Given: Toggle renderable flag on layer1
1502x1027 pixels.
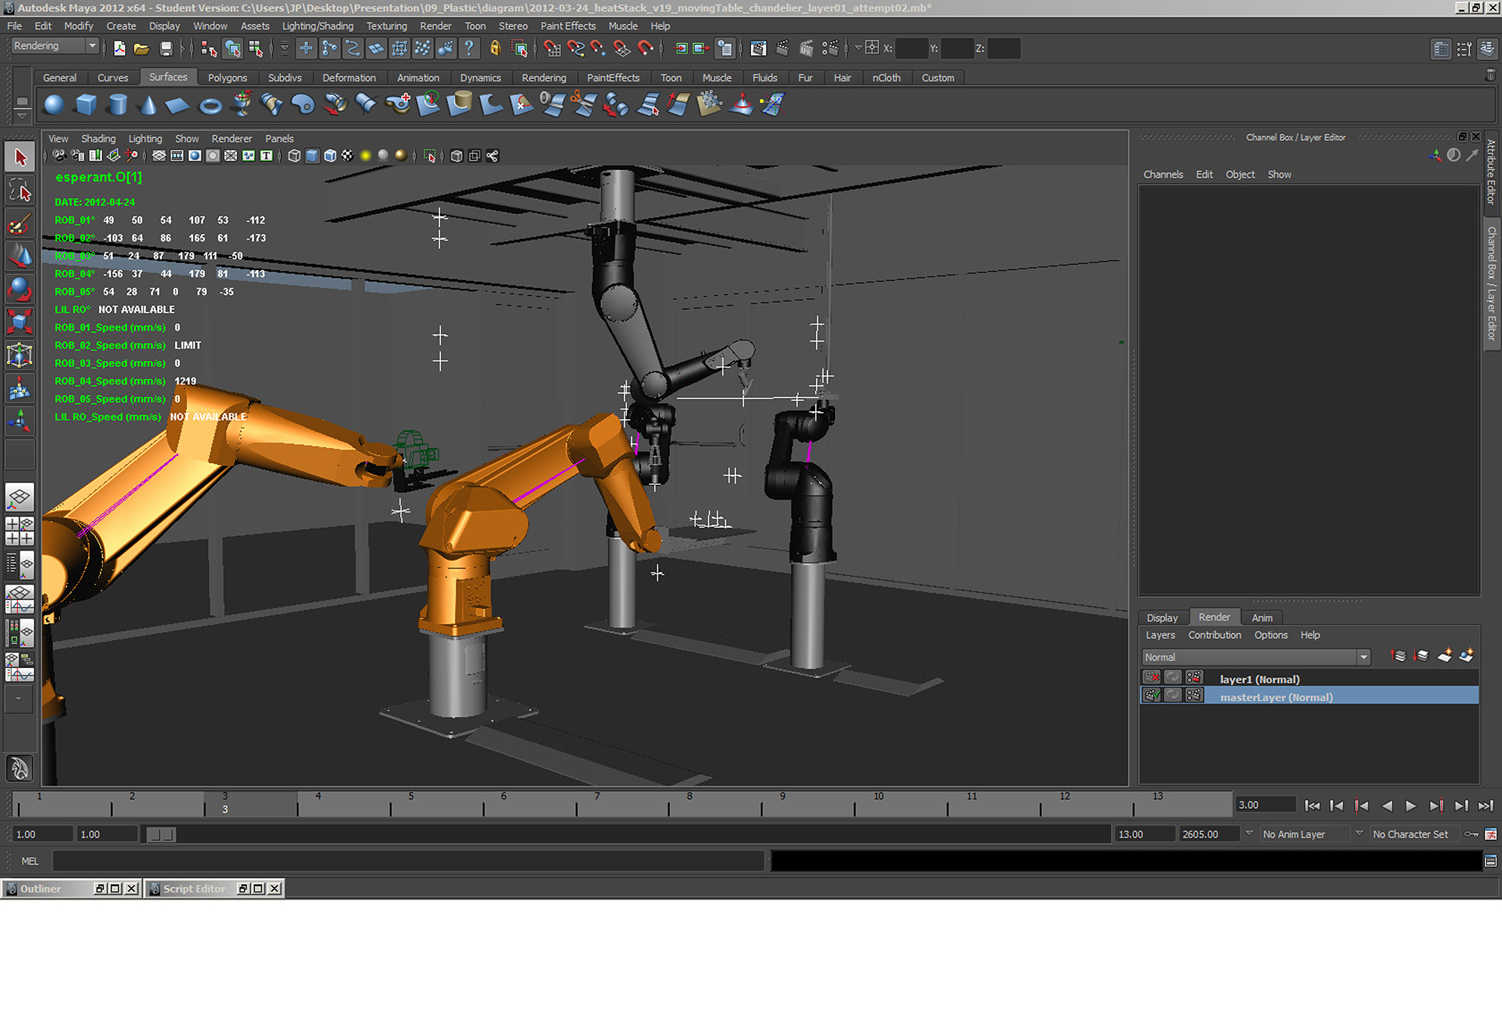Looking at the screenshot, I should pyautogui.click(x=1152, y=679).
